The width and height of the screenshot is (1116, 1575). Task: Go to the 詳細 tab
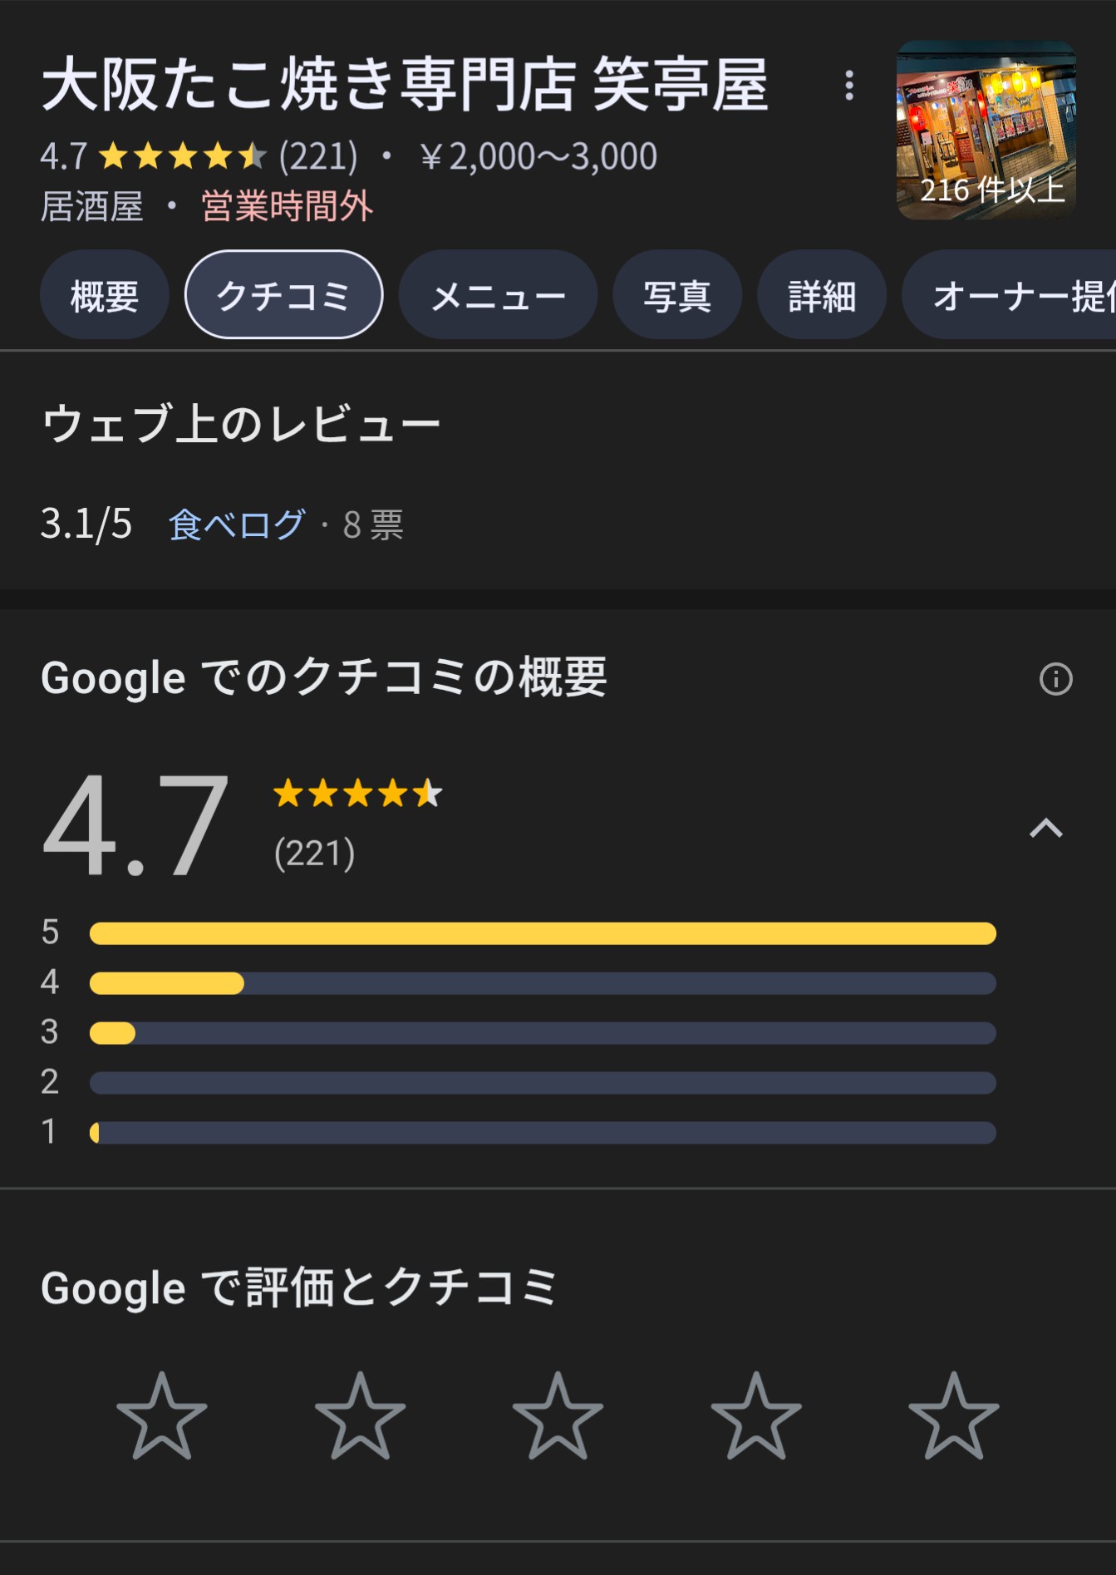click(821, 295)
